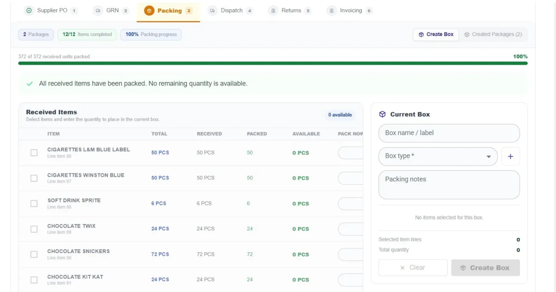Expand the Box type dropdown arrow

488,157
